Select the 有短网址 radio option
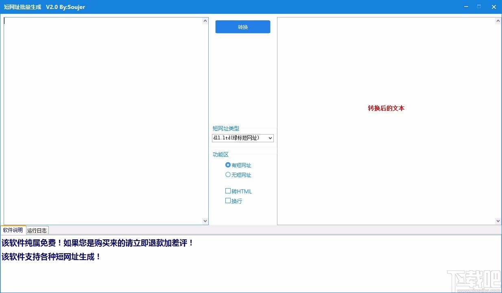The height and width of the screenshot is (293, 502). 228,165
